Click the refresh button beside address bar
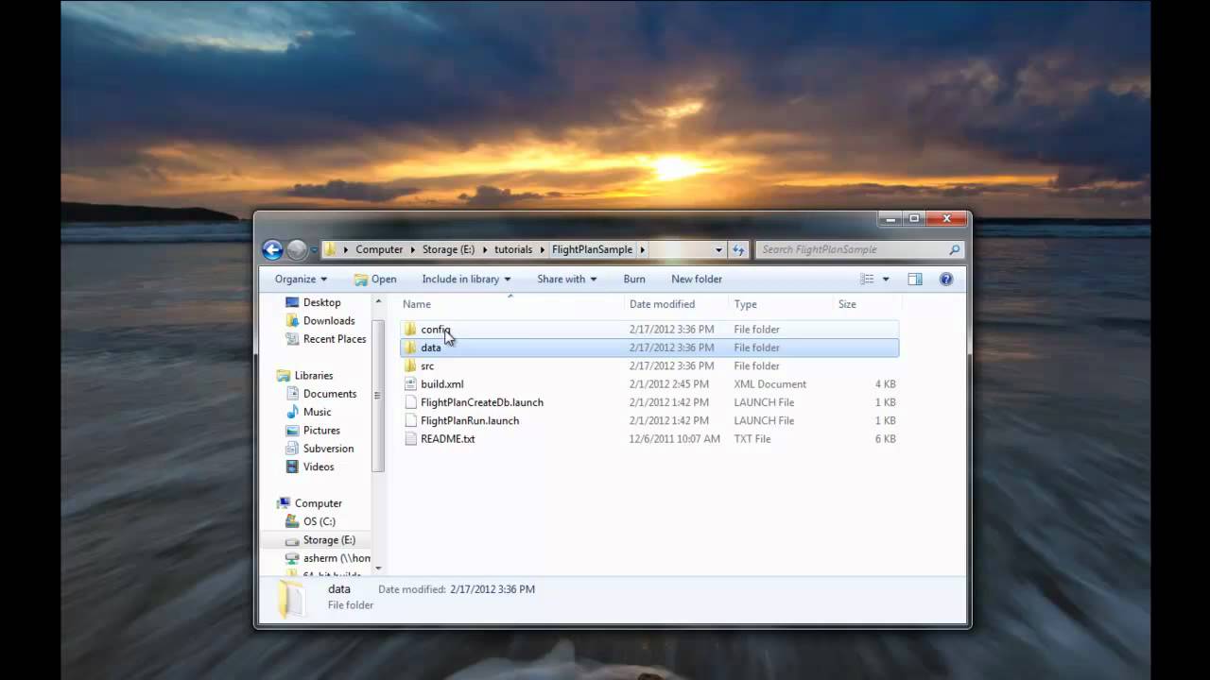 (x=739, y=249)
